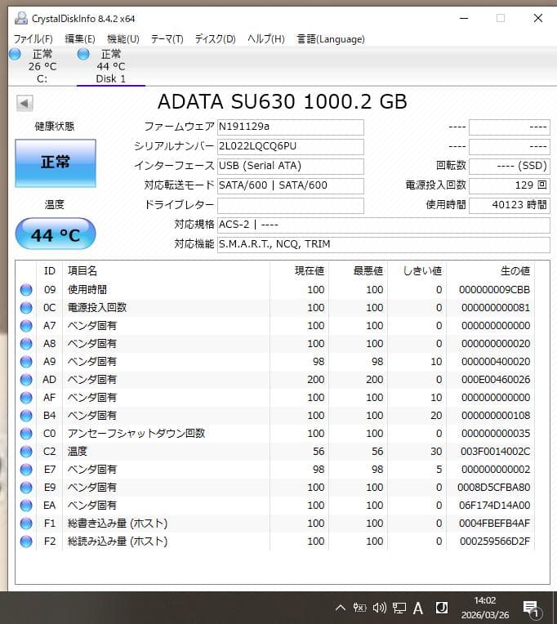Click the IME mode tray icon beside A
The height and width of the screenshot is (624, 557).
[x=442, y=608]
